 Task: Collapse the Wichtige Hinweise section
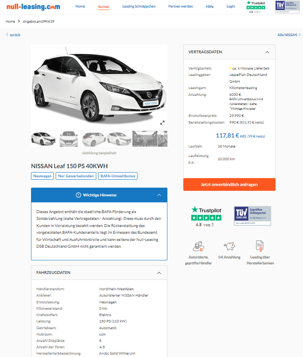point(159,195)
